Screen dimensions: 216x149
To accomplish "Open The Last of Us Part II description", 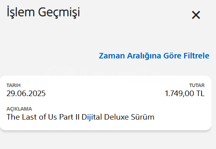I will click(80, 117).
